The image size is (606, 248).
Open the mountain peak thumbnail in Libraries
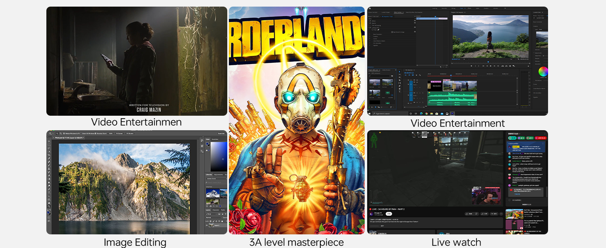213,193
